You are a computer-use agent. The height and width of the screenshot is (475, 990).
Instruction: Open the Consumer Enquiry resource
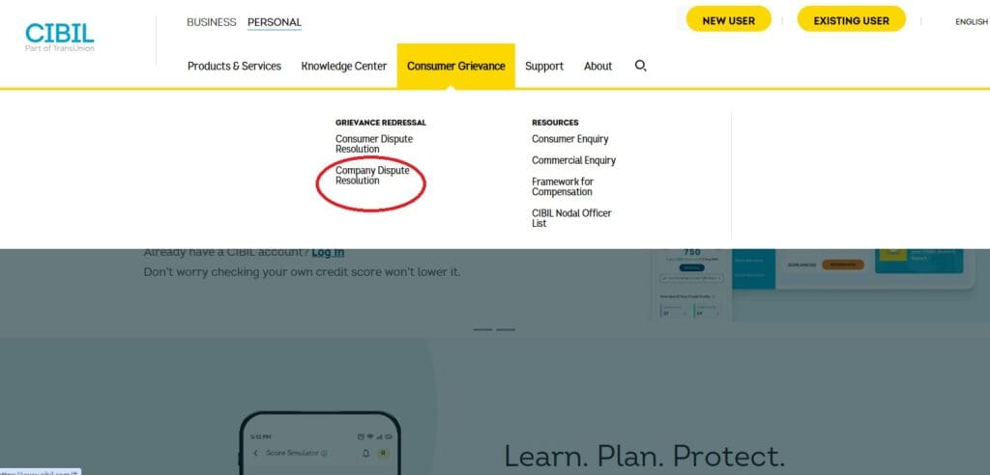(x=570, y=139)
